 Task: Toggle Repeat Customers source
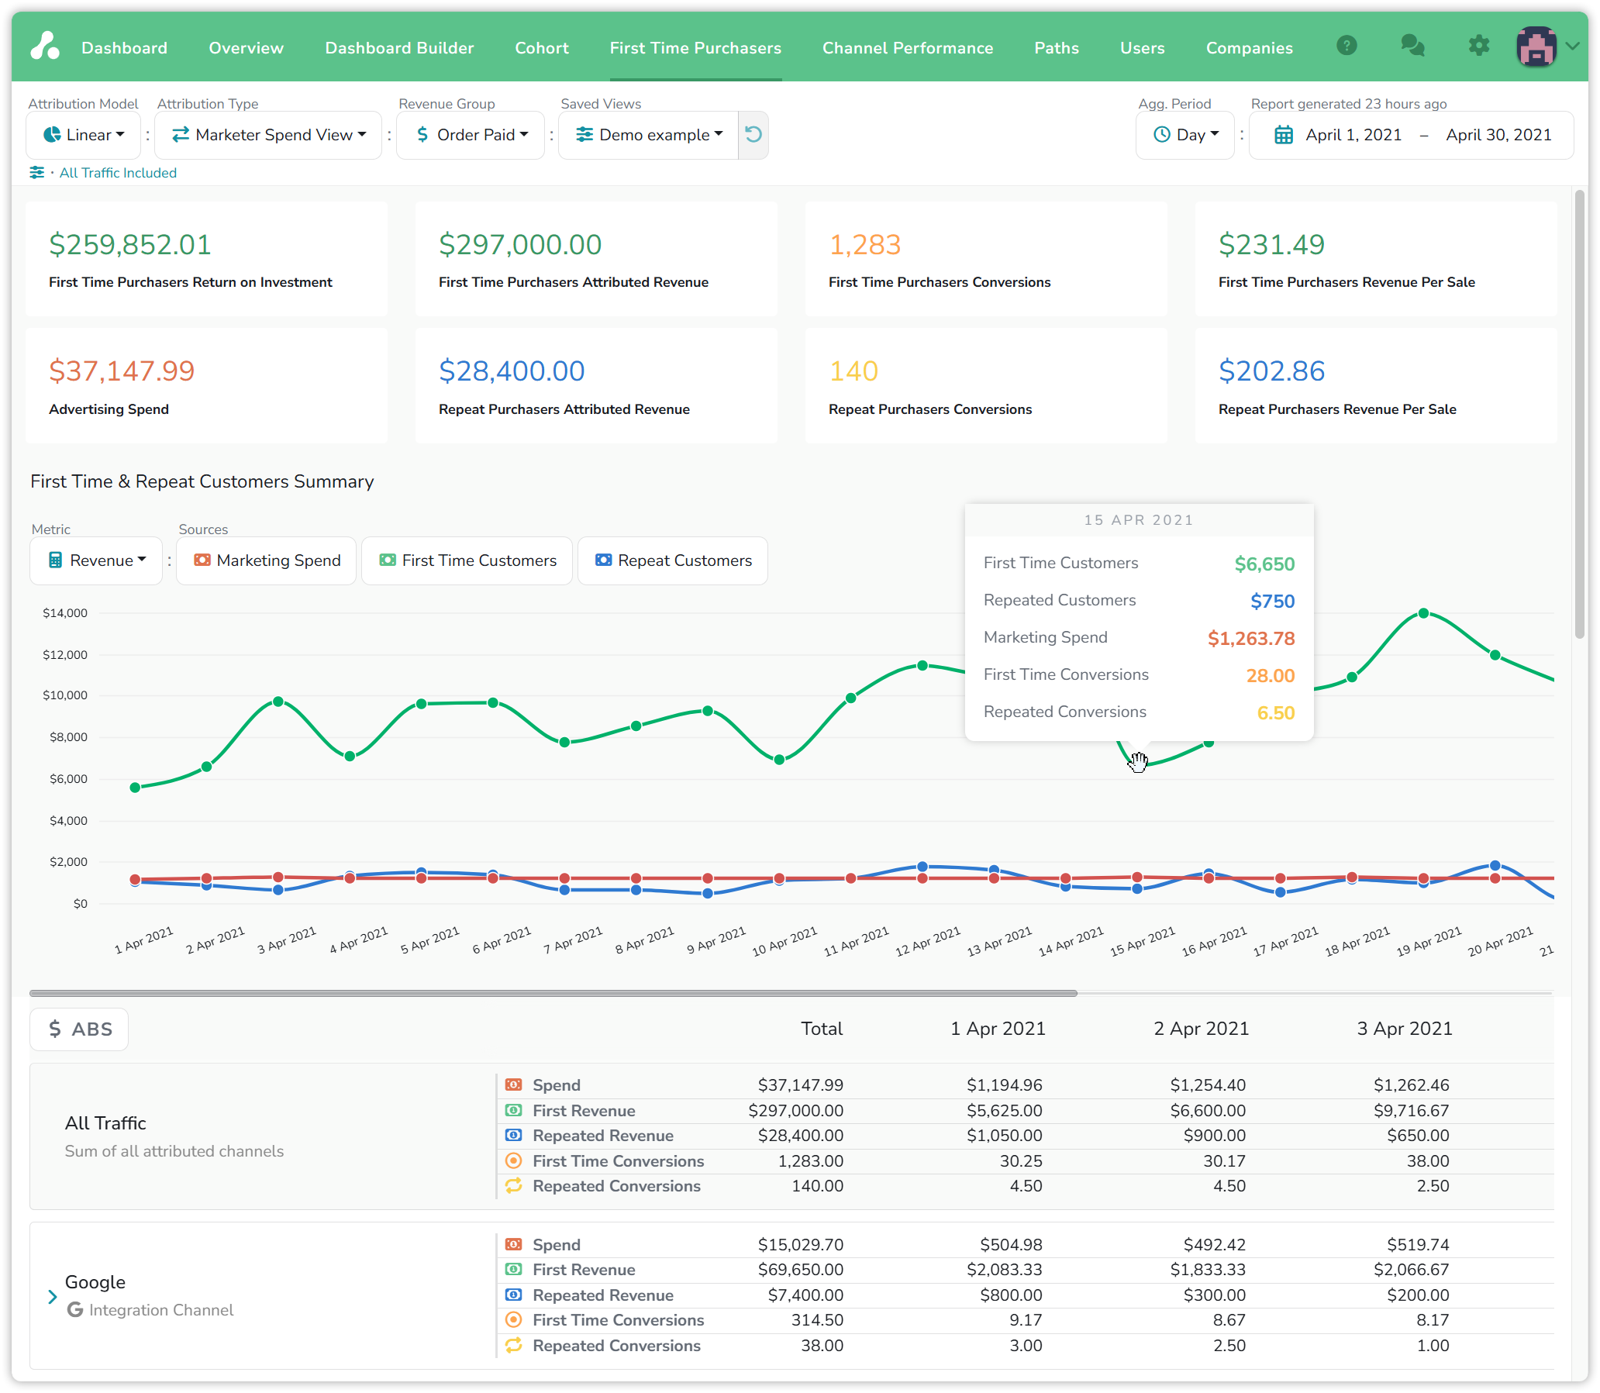tap(673, 560)
